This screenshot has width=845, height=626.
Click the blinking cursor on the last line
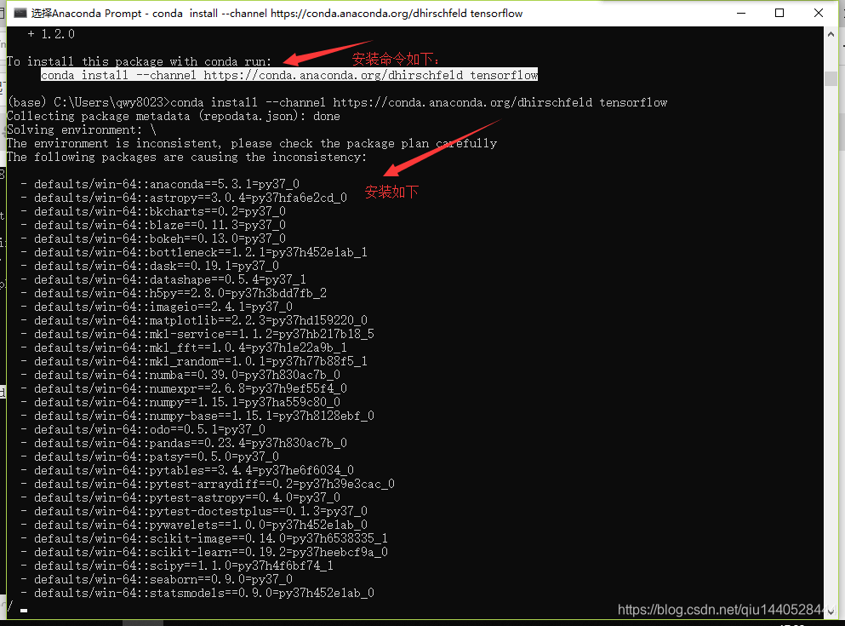(24, 611)
